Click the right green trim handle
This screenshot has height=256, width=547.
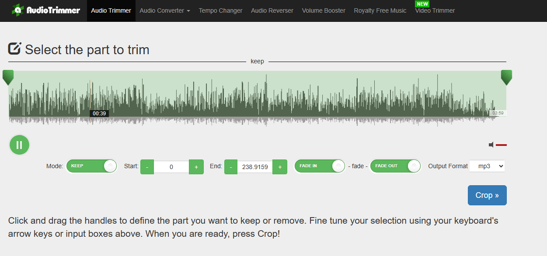pos(506,77)
